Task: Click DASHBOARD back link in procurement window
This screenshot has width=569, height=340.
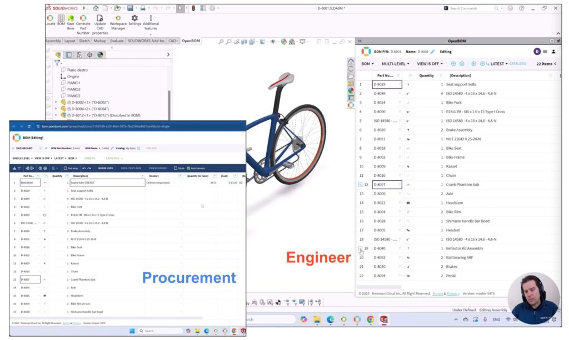Action: (x=22, y=148)
